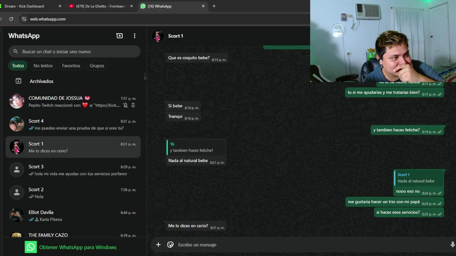The height and width of the screenshot is (256, 456).
Task: Open Archivados chats
Action: 73,81
